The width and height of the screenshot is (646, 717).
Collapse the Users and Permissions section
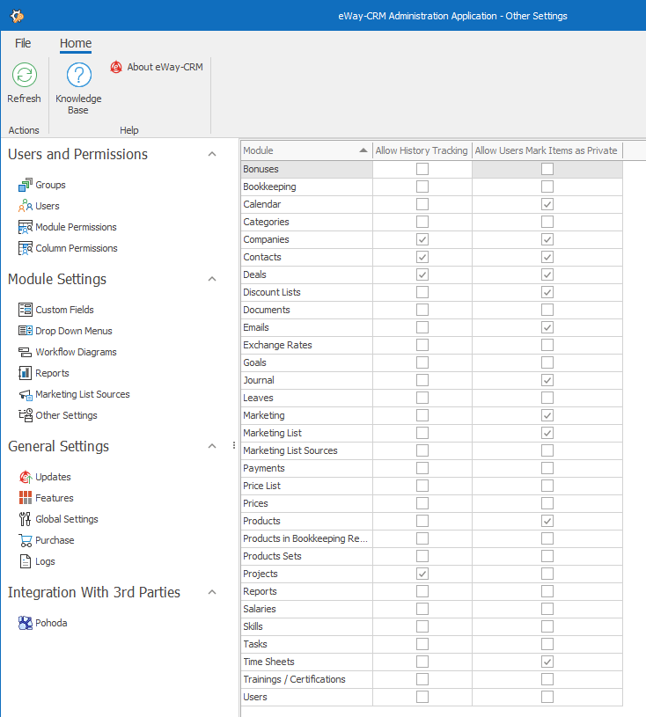212,154
